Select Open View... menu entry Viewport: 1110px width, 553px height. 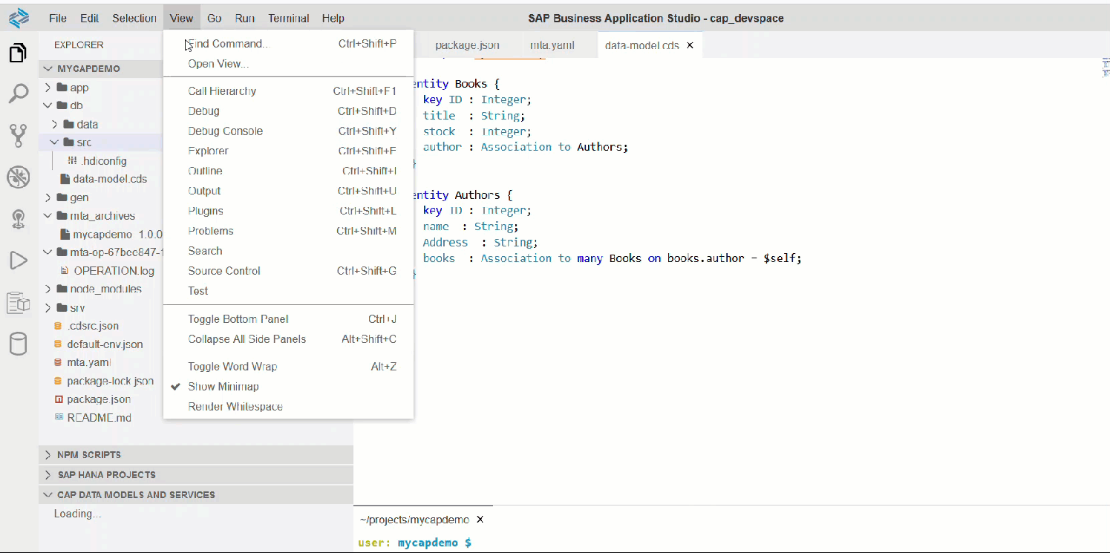[288, 64]
